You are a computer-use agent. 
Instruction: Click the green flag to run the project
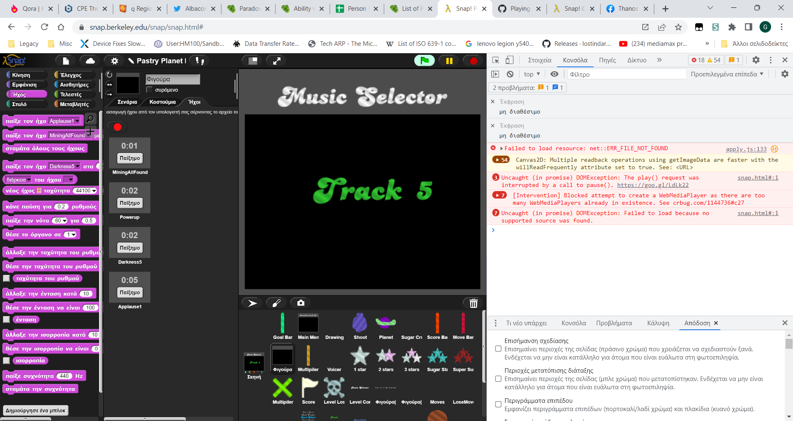pyautogui.click(x=425, y=60)
